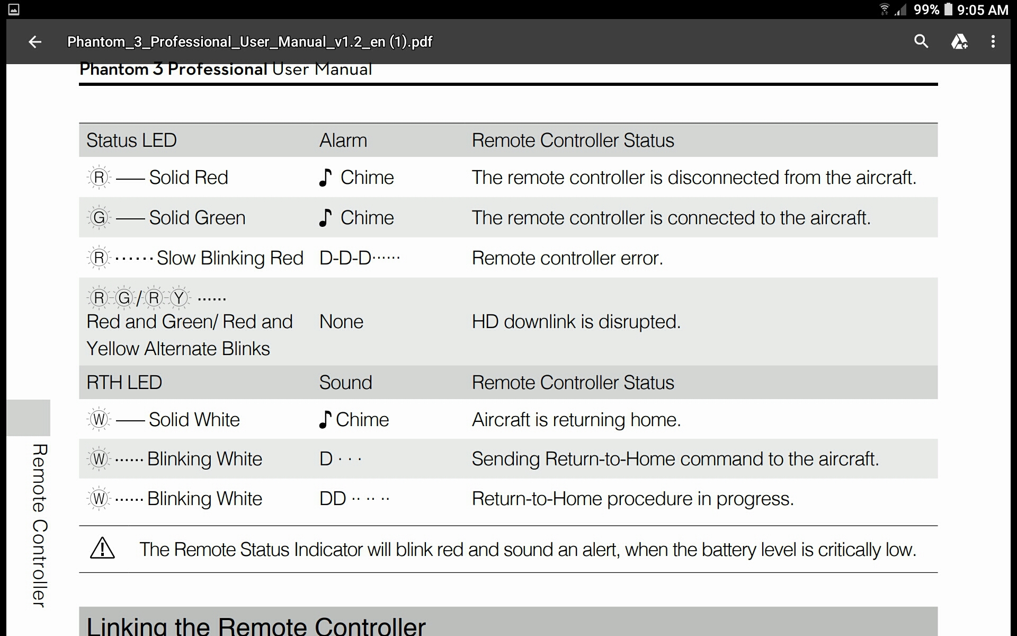Tap the Status LED column header

point(131,140)
